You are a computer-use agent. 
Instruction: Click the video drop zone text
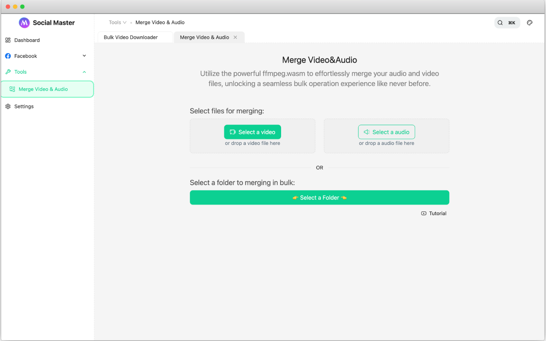(x=253, y=143)
